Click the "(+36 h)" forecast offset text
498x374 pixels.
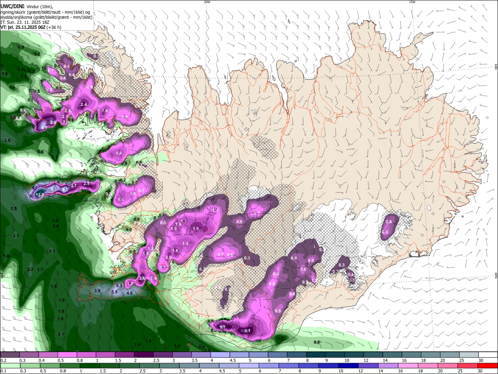pos(54,27)
